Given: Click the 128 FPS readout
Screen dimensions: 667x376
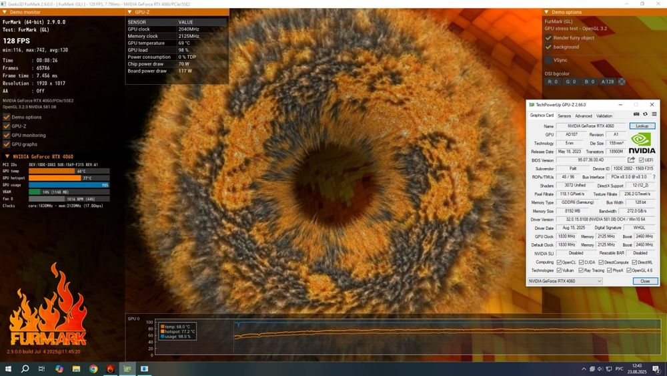Looking at the screenshot, I should click(17, 41).
